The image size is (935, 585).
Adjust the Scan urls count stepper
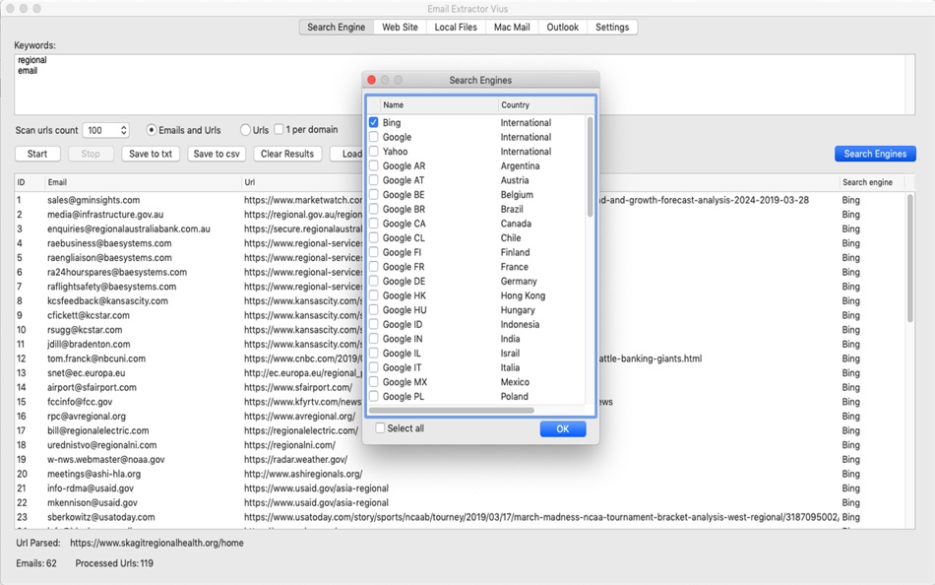click(x=123, y=130)
